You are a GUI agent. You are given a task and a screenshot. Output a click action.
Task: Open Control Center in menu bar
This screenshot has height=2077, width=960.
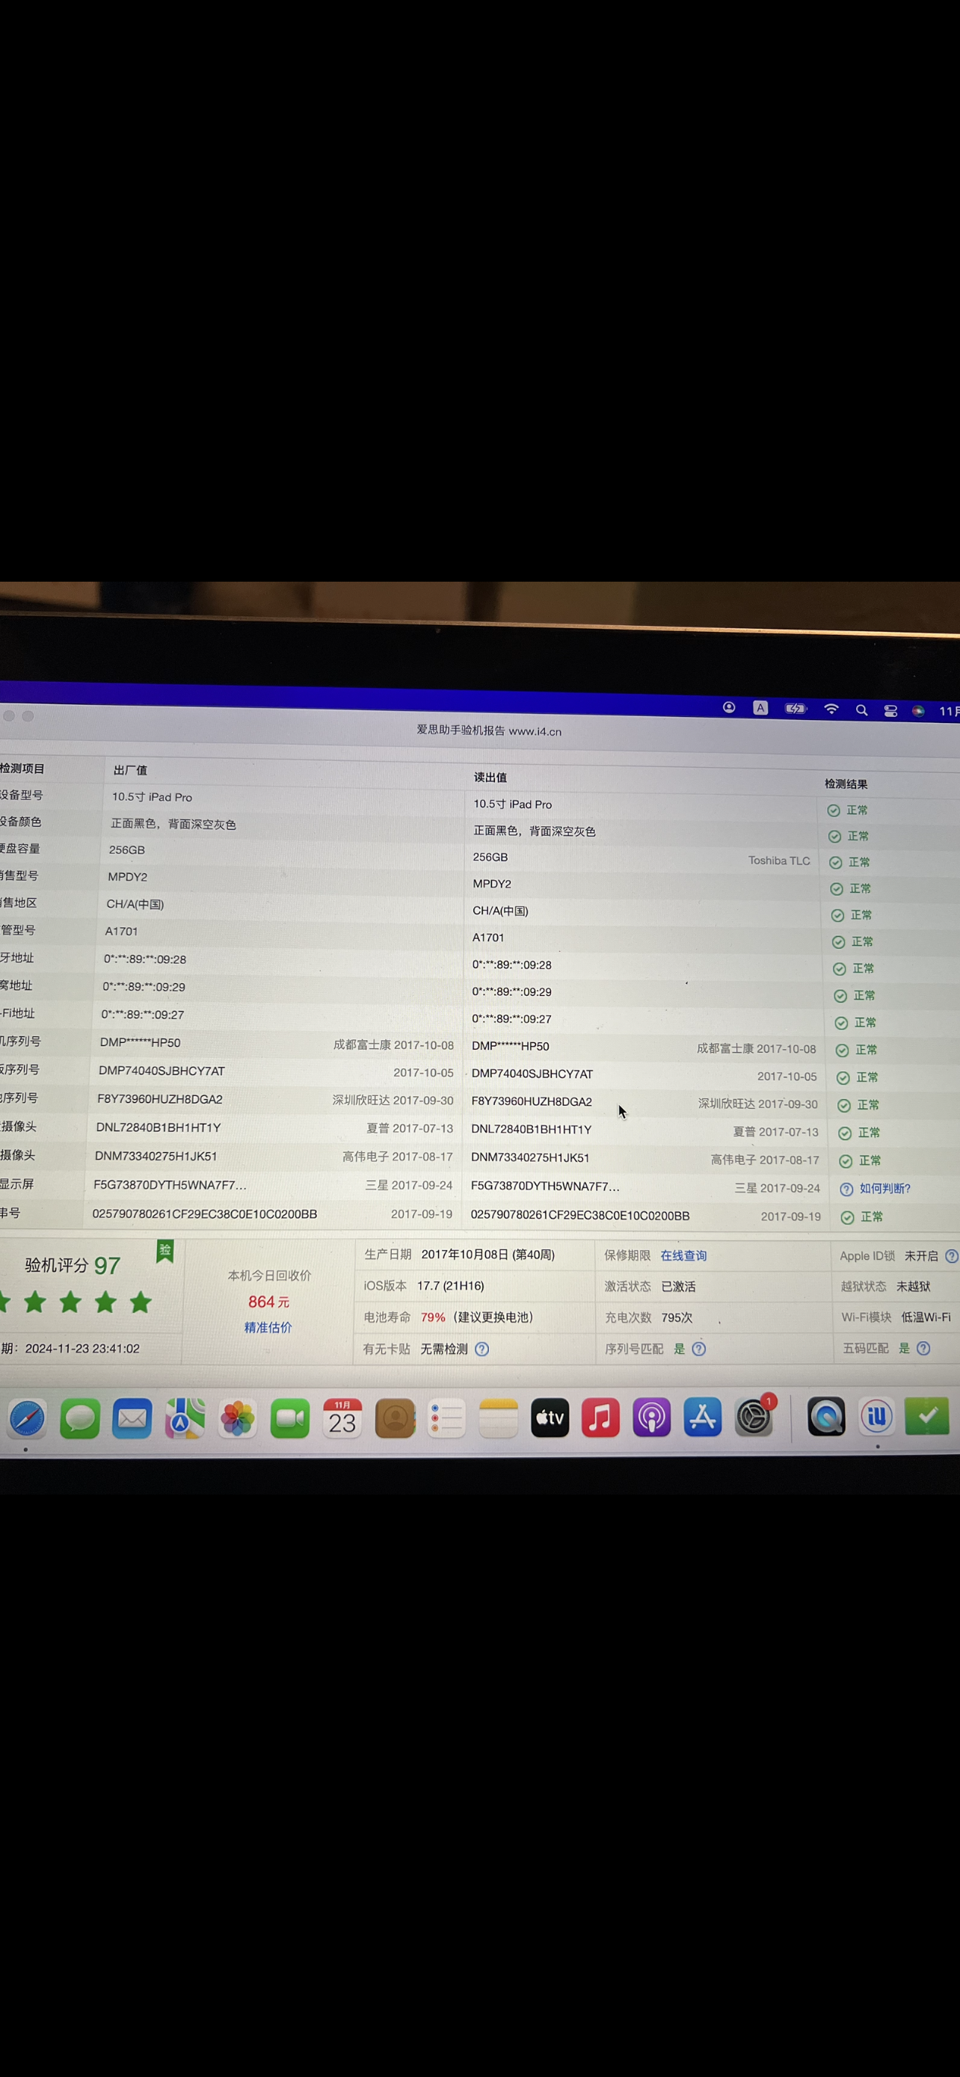pyautogui.click(x=890, y=711)
